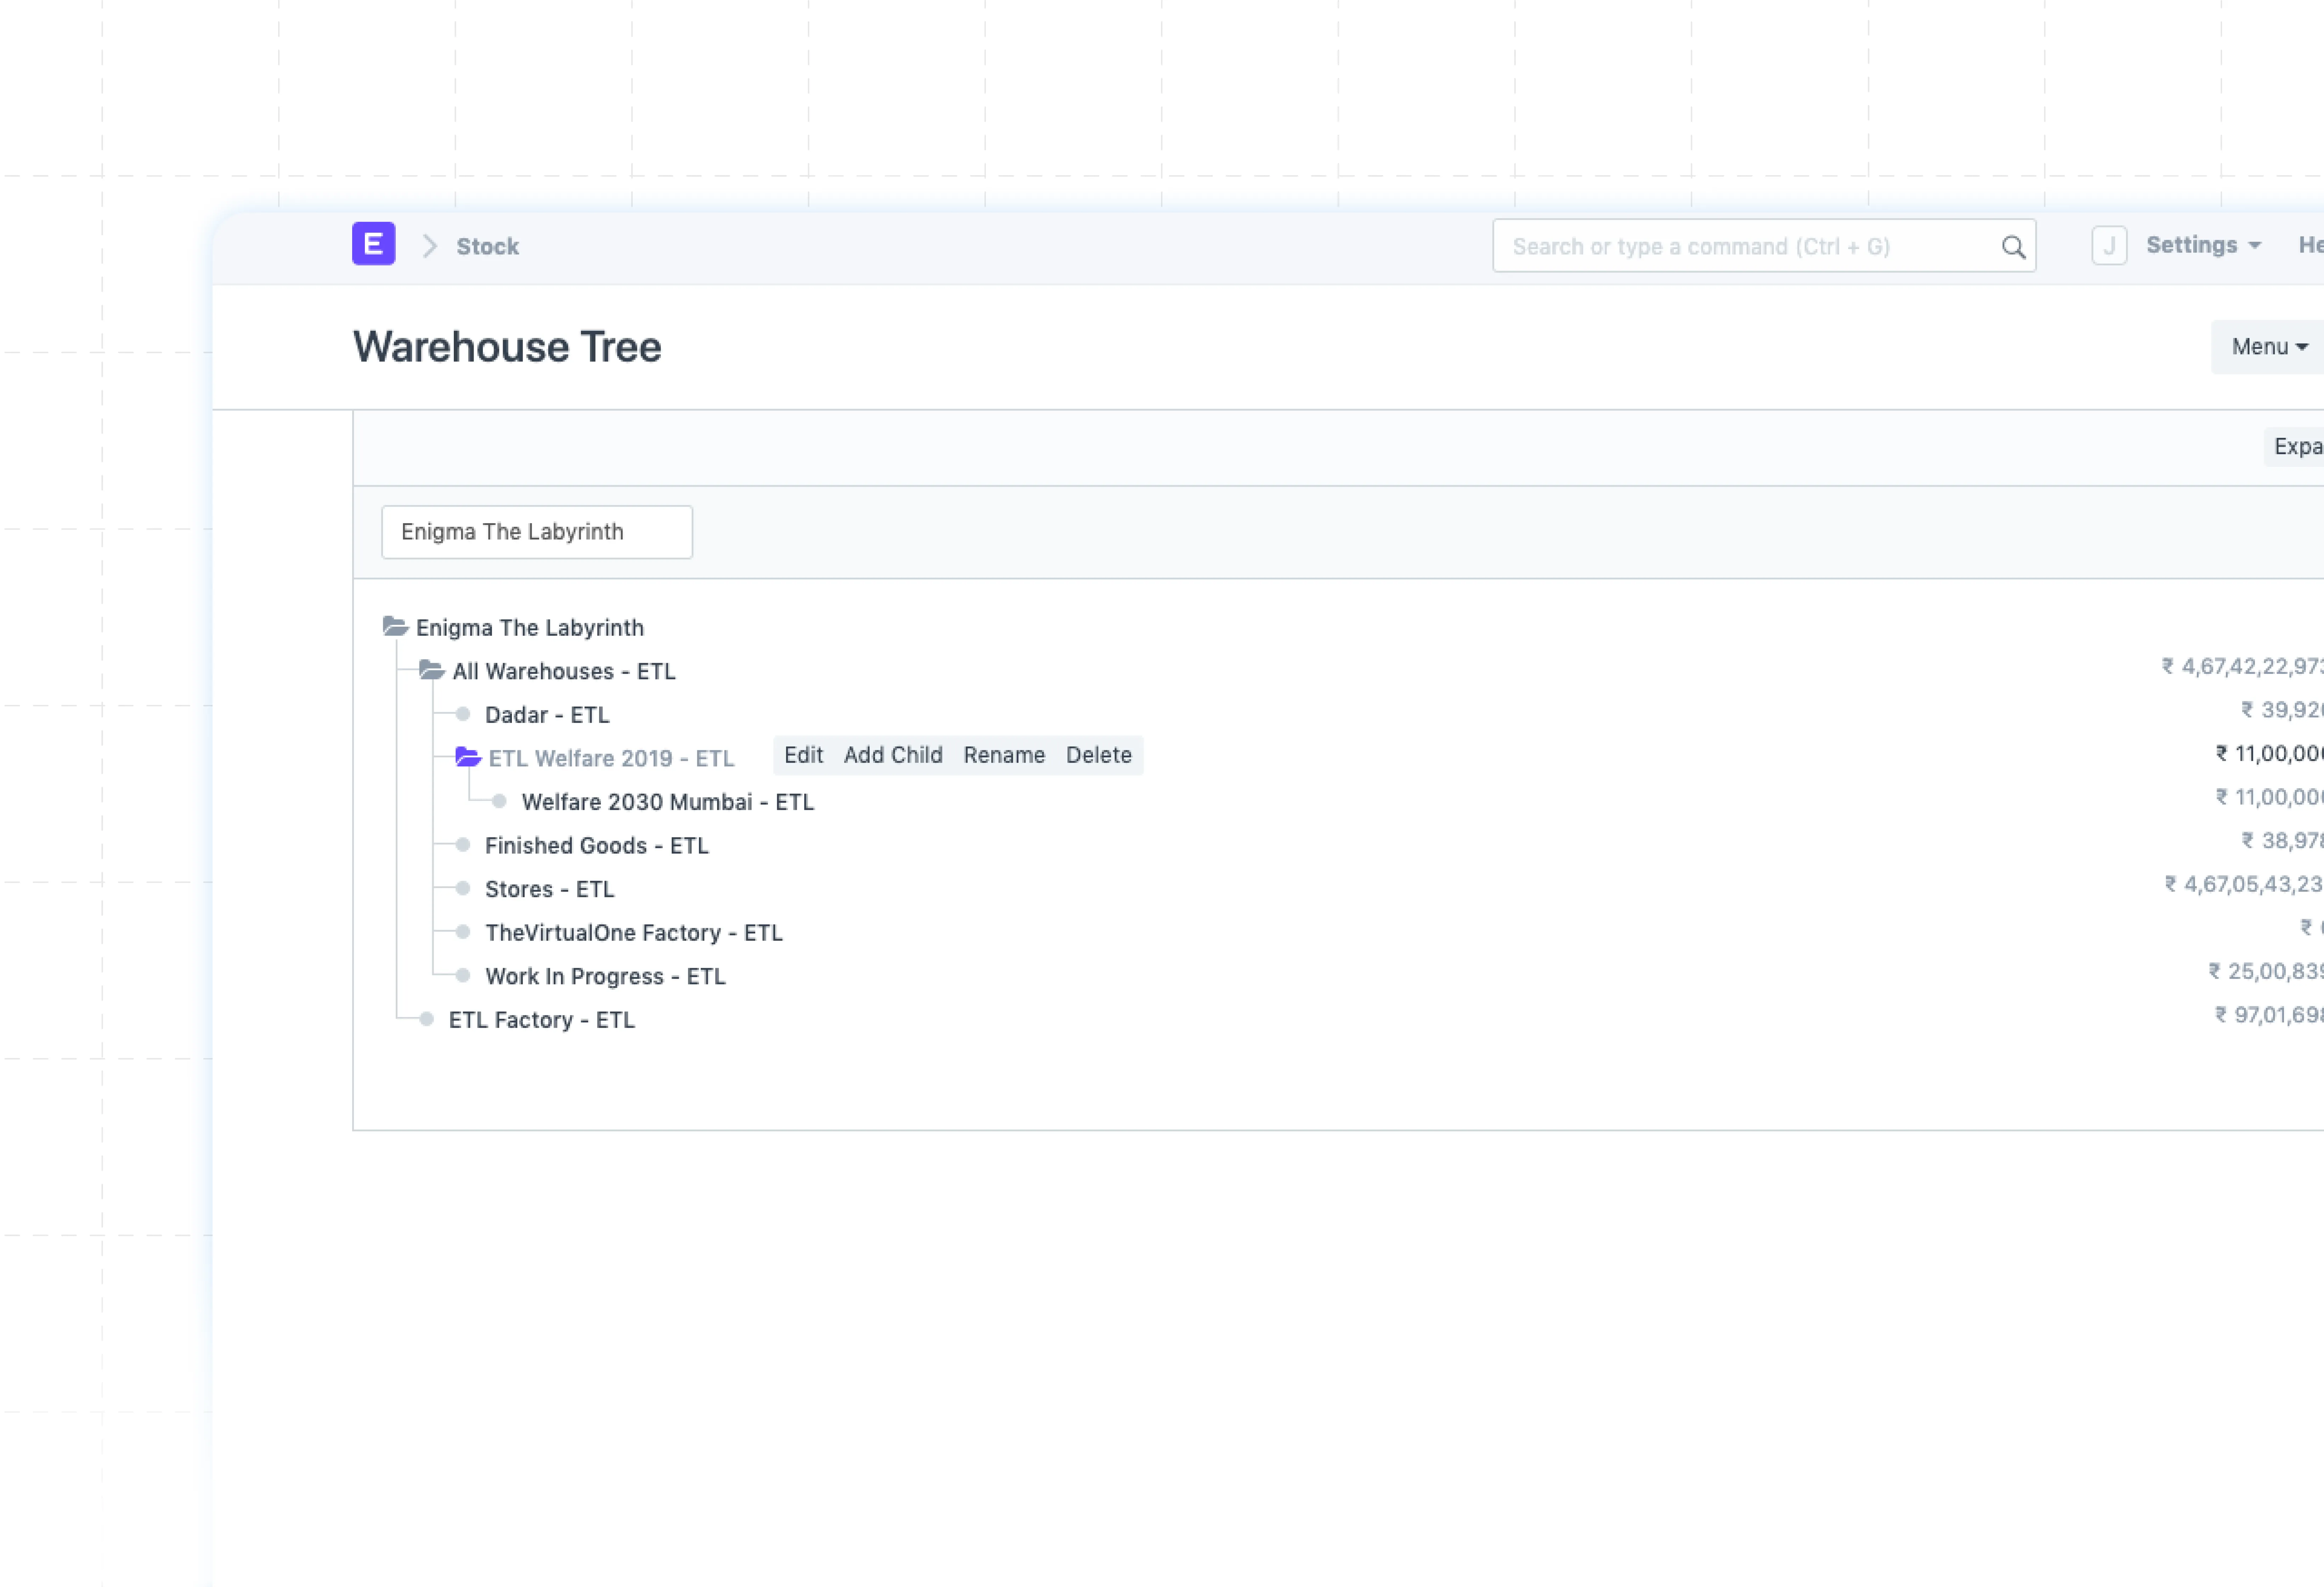The height and width of the screenshot is (1587, 2324).
Task: Click the breadcrumb chevron before Stock
Action: tap(430, 246)
